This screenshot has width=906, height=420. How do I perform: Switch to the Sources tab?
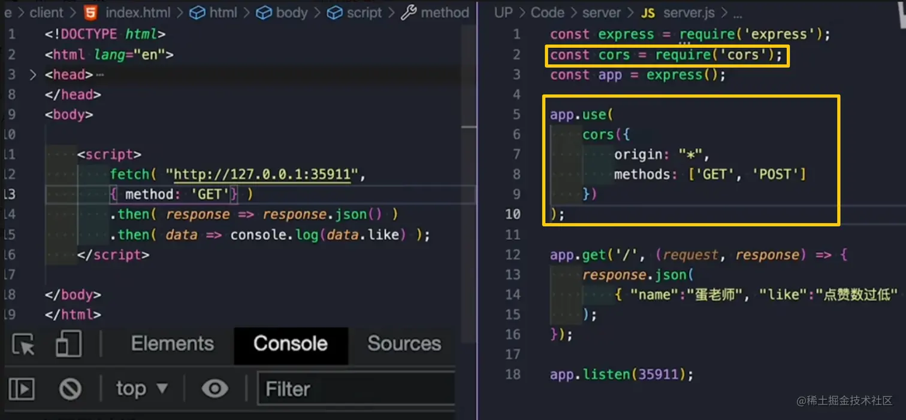click(404, 343)
